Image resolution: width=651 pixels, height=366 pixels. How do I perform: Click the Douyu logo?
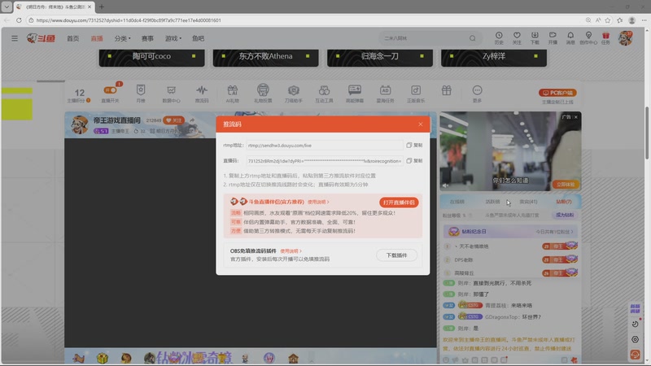(x=41, y=38)
